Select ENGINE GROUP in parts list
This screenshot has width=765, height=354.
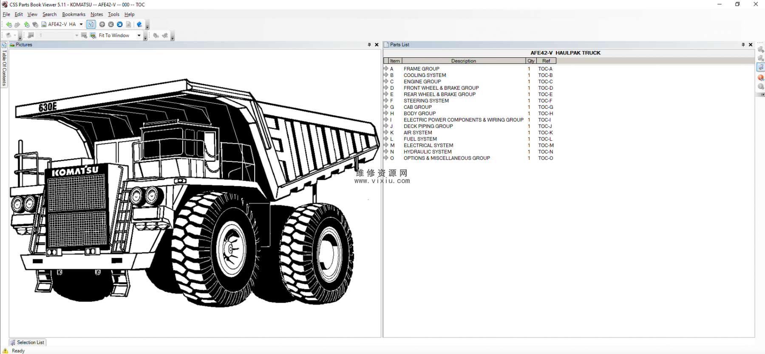pos(422,82)
